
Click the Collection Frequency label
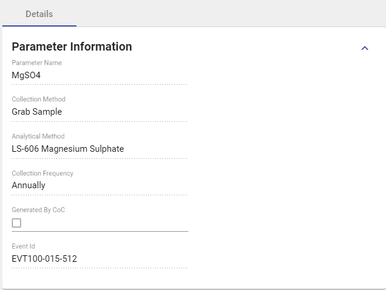tap(42, 174)
